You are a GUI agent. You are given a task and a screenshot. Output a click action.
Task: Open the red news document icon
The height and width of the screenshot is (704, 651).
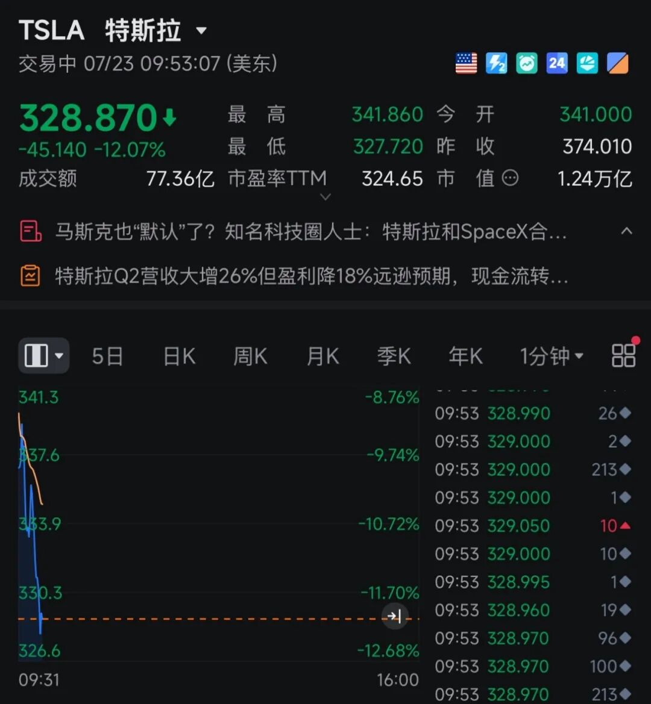click(31, 231)
